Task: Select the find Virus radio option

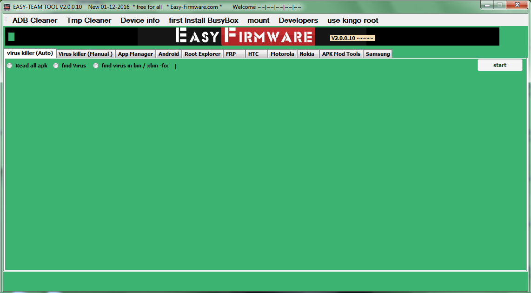Action: 70,66
